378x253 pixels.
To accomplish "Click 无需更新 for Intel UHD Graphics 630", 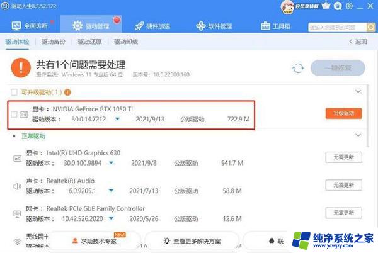I will 344,157.
